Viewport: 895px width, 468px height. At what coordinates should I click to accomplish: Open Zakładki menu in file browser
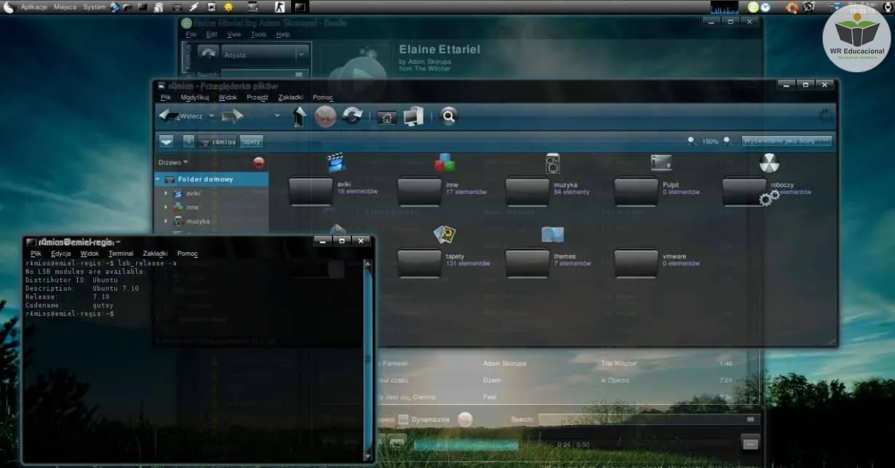(x=290, y=97)
